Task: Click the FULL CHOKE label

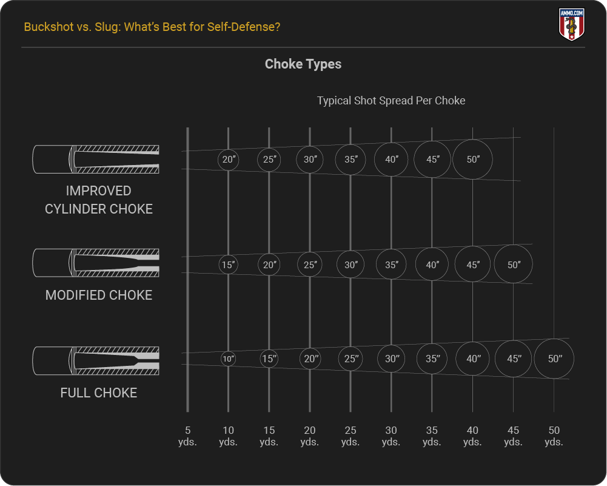Action: click(99, 393)
